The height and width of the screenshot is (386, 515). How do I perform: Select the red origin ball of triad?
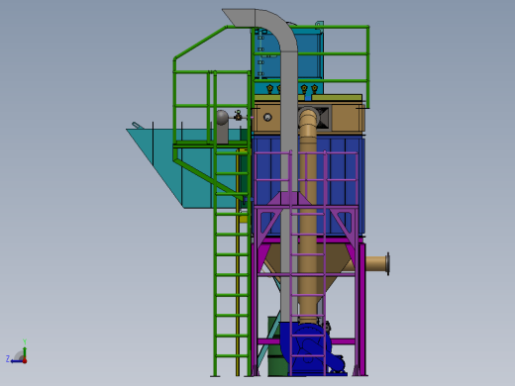(x=25, y=361)
